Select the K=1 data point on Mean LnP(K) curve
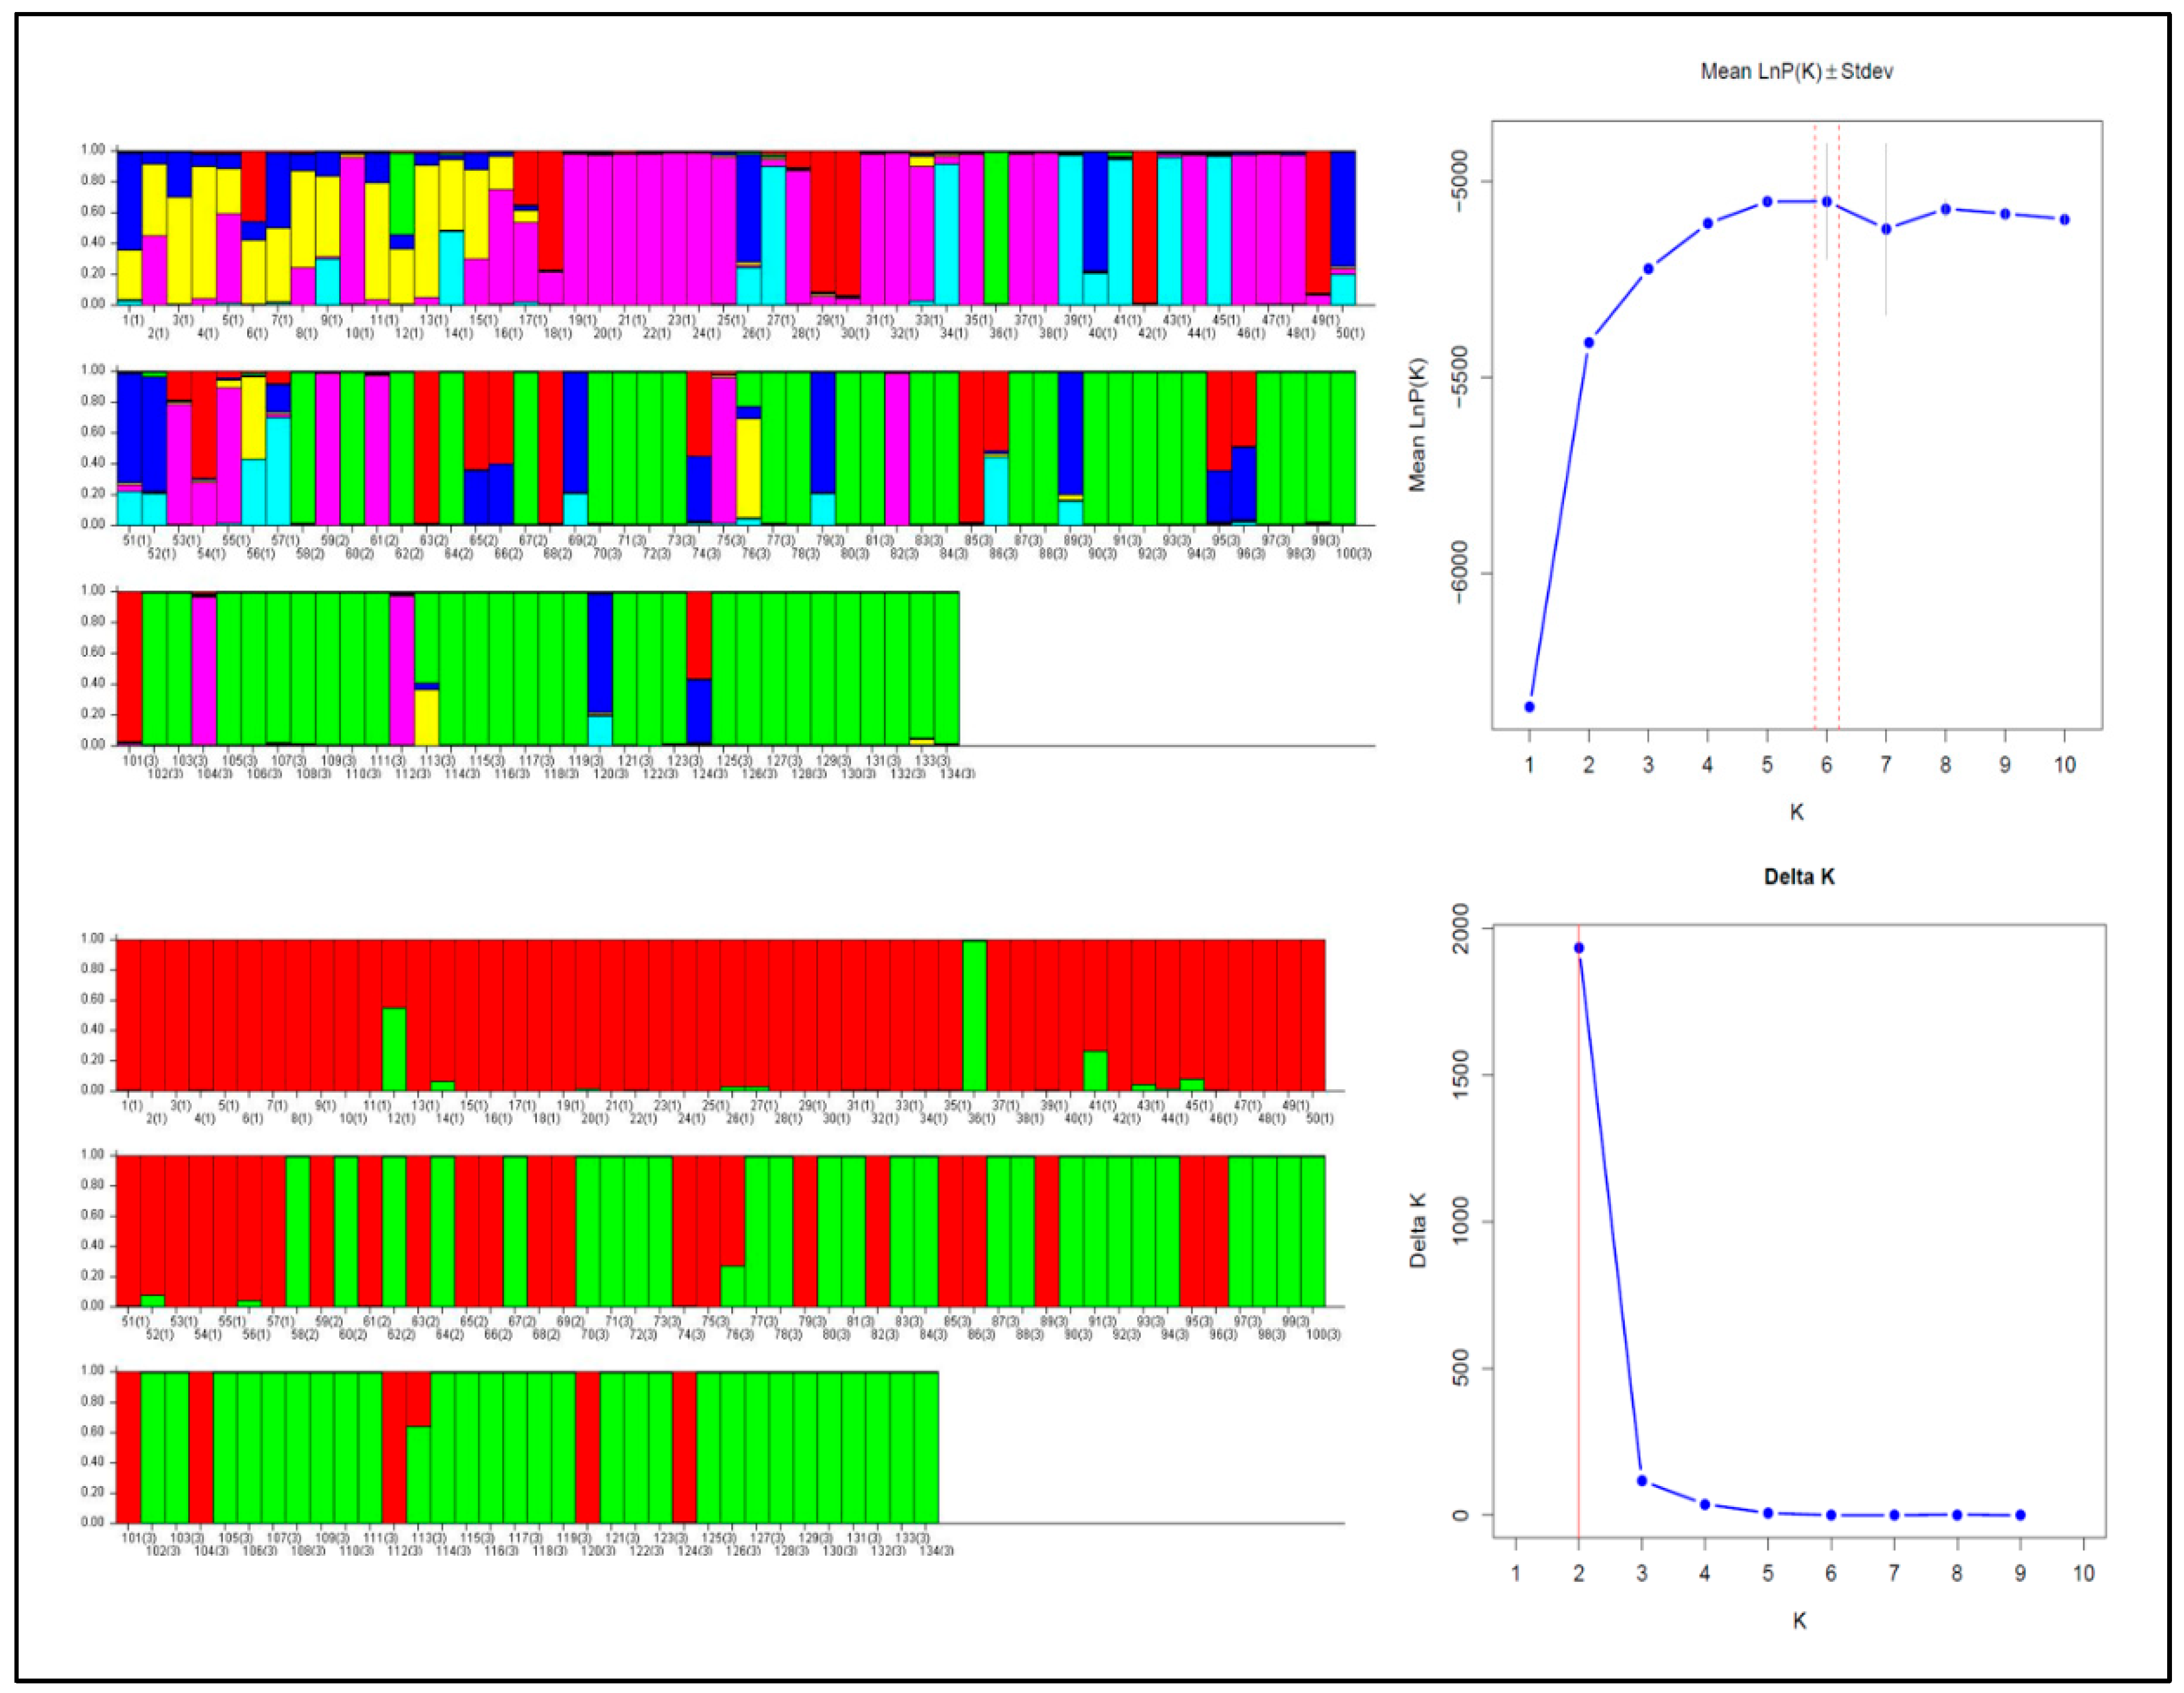Screen dimensions: 2184x1693 tap(1529, 707)
